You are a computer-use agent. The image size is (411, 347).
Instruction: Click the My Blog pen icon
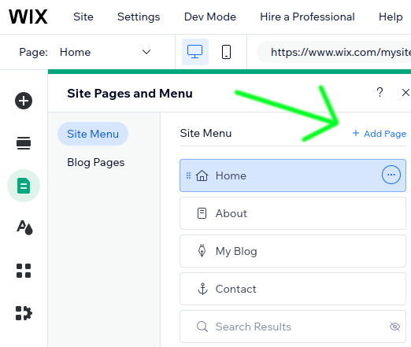point(202,251)
